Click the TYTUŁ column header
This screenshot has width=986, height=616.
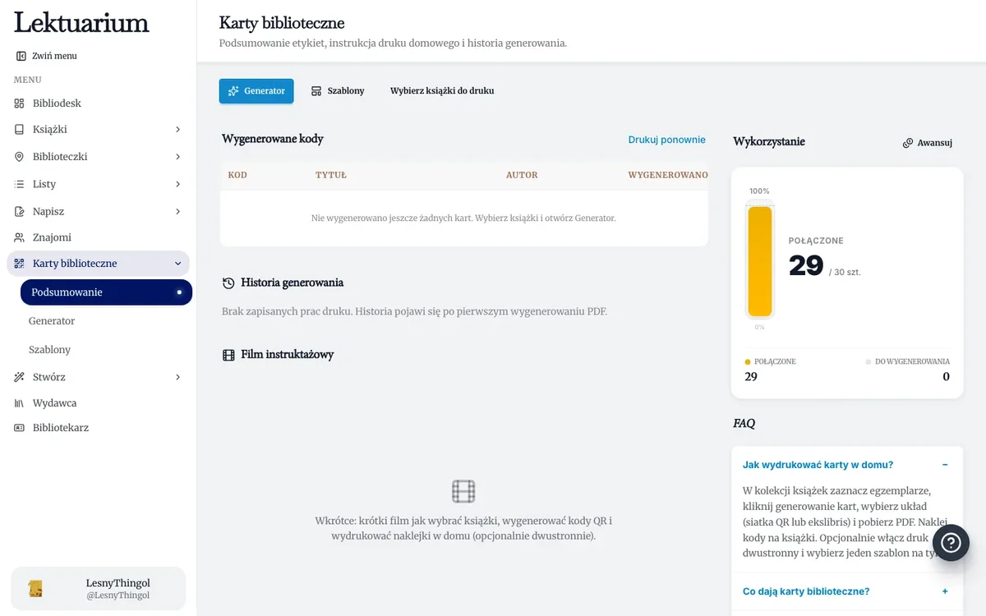click(x=331, y=175)
